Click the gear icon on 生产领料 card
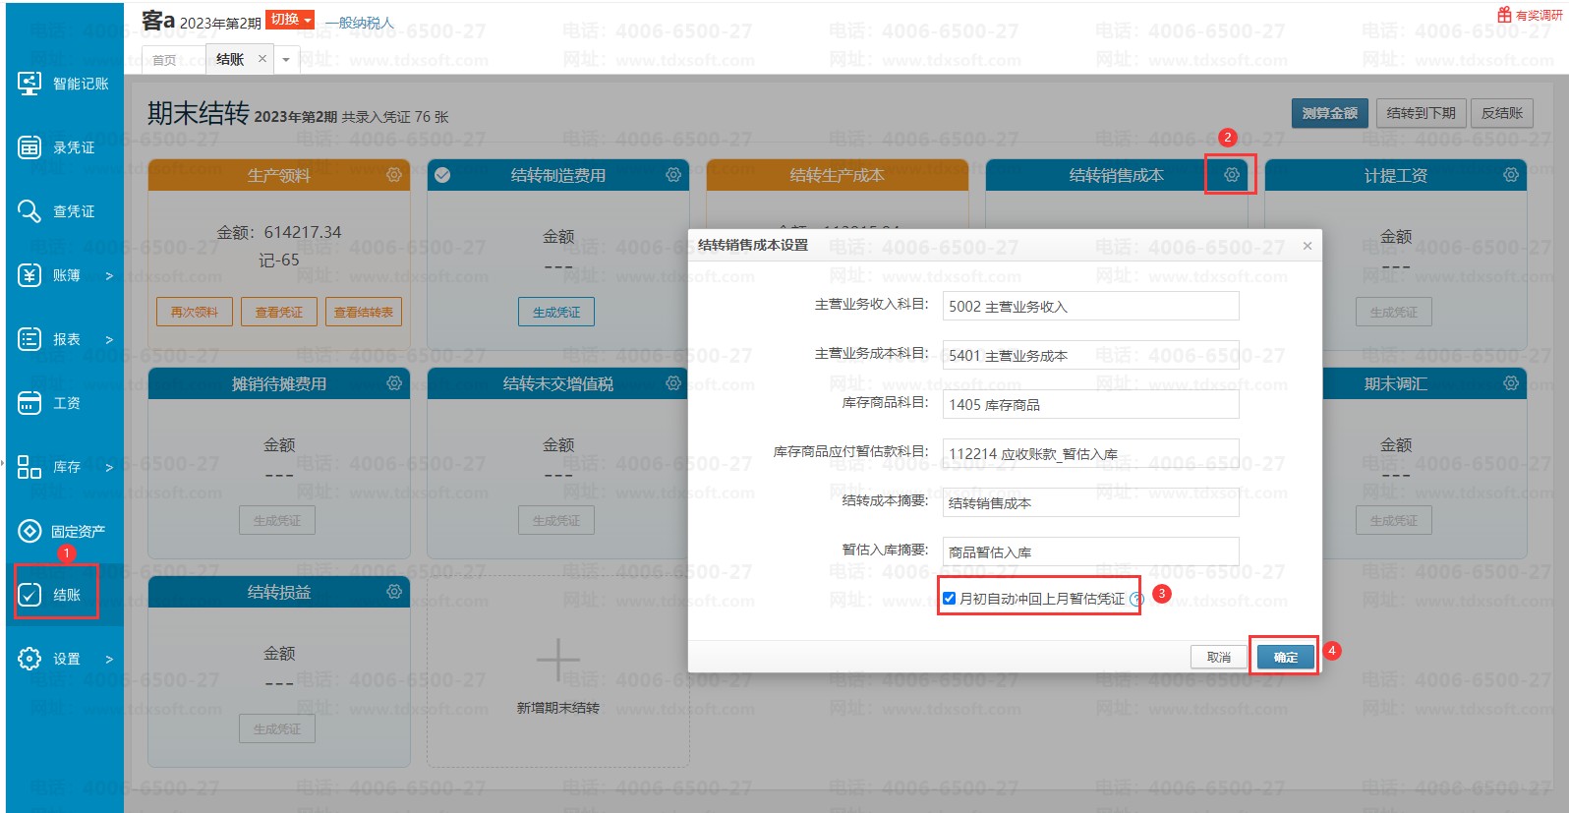 point(394,175)
